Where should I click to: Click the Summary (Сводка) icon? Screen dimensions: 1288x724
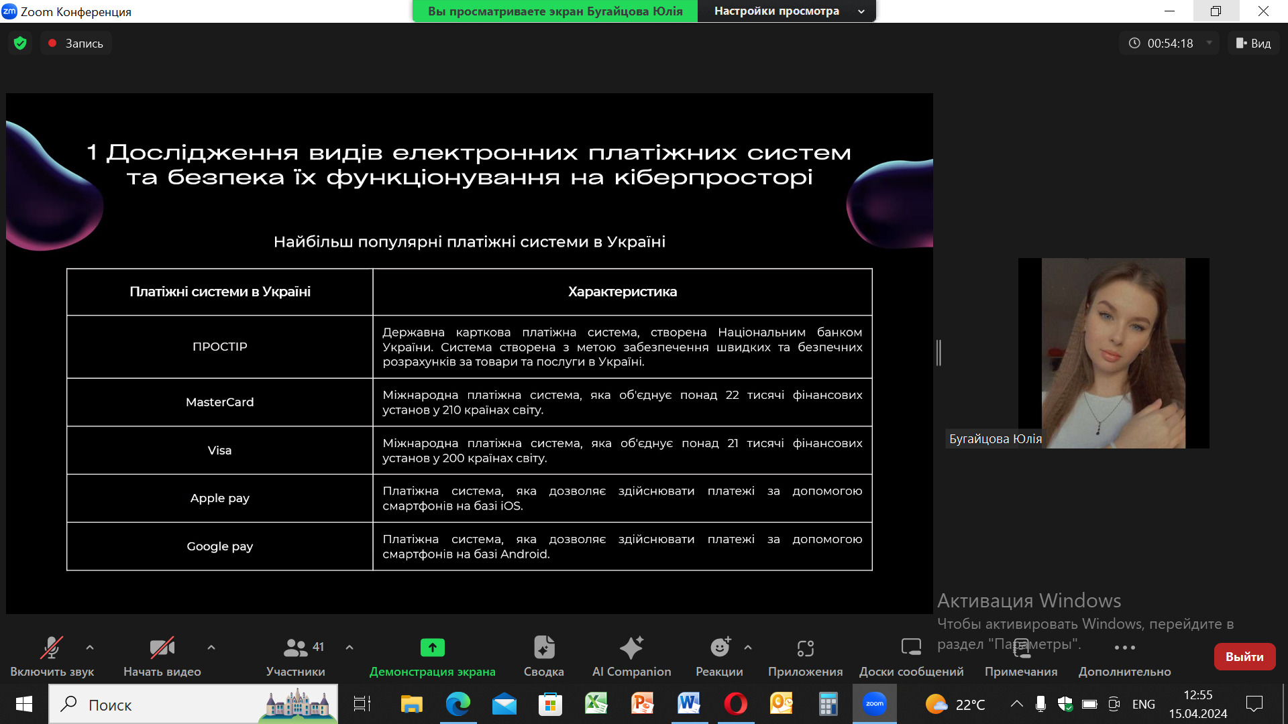pos(543,648)
